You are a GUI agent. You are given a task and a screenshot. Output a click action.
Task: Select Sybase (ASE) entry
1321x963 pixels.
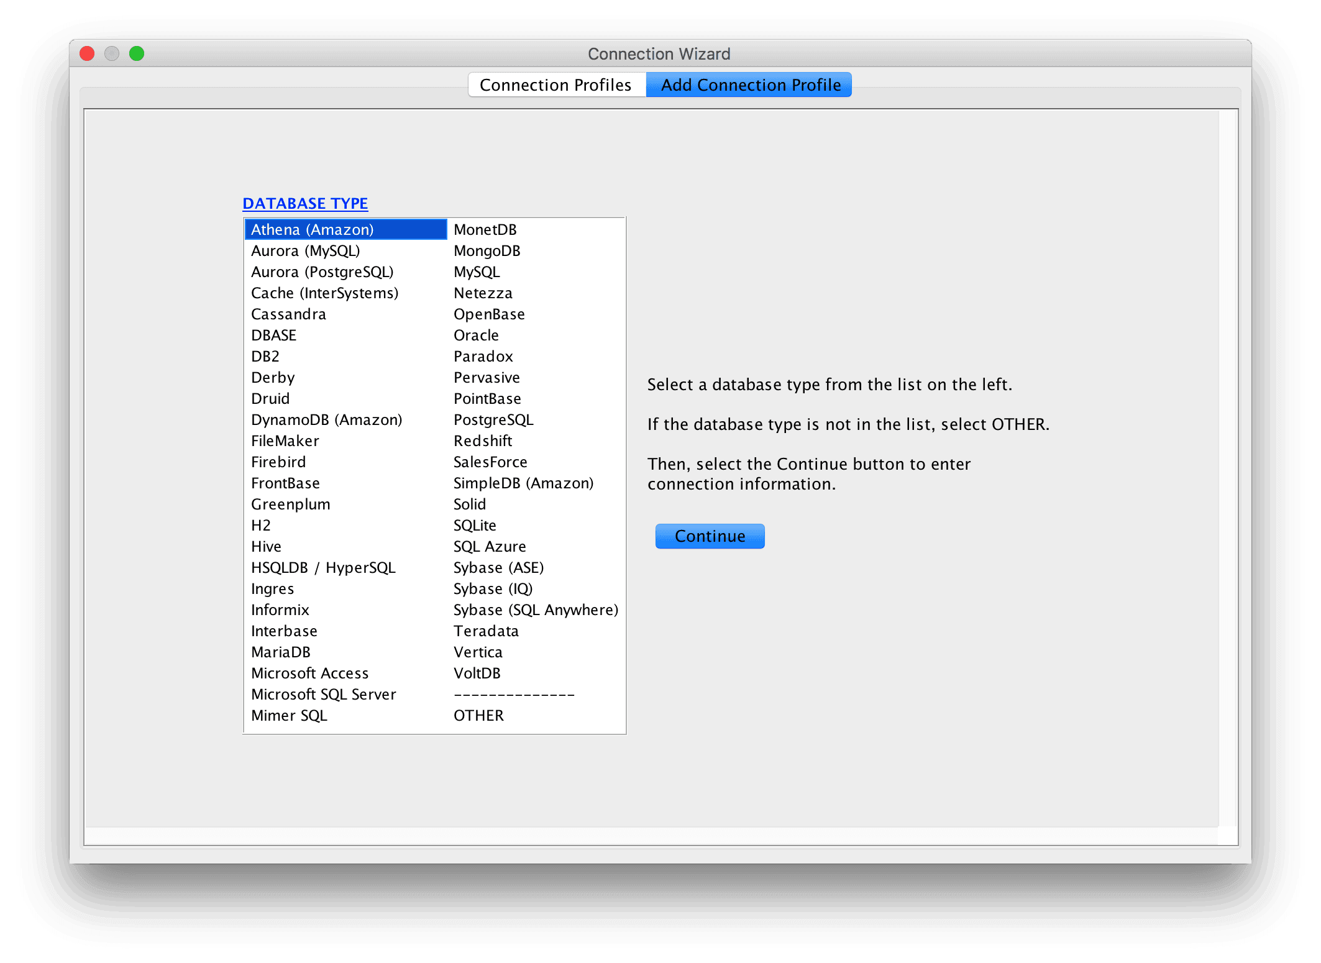pos(536,567)
